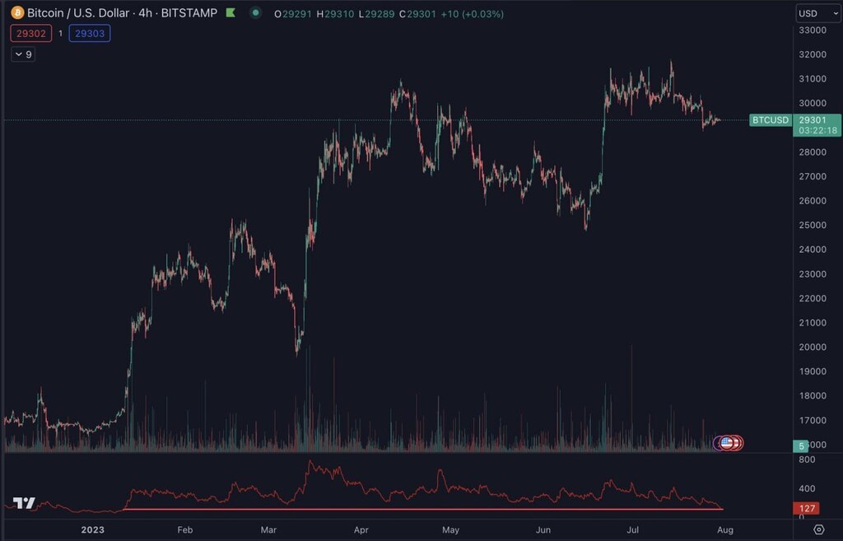Click the 28000 price axis label
This screenshot has height=541, width=843.
[813, 152]
